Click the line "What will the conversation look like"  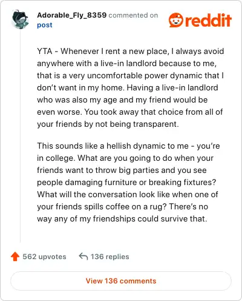tap(103, 195)
